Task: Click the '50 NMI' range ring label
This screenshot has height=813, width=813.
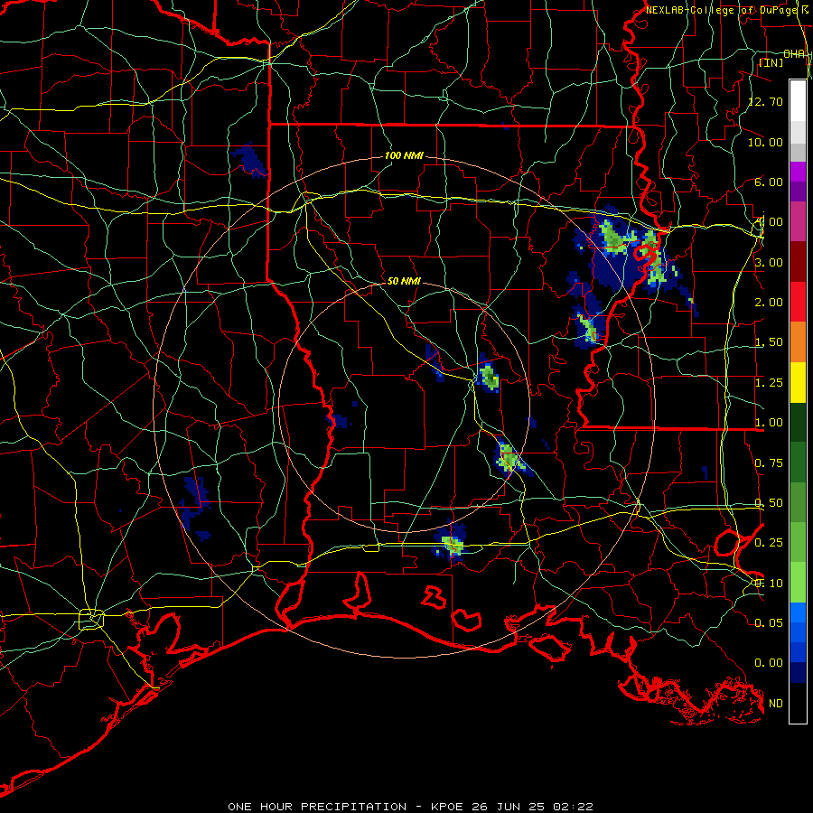Action: [404, 281]
